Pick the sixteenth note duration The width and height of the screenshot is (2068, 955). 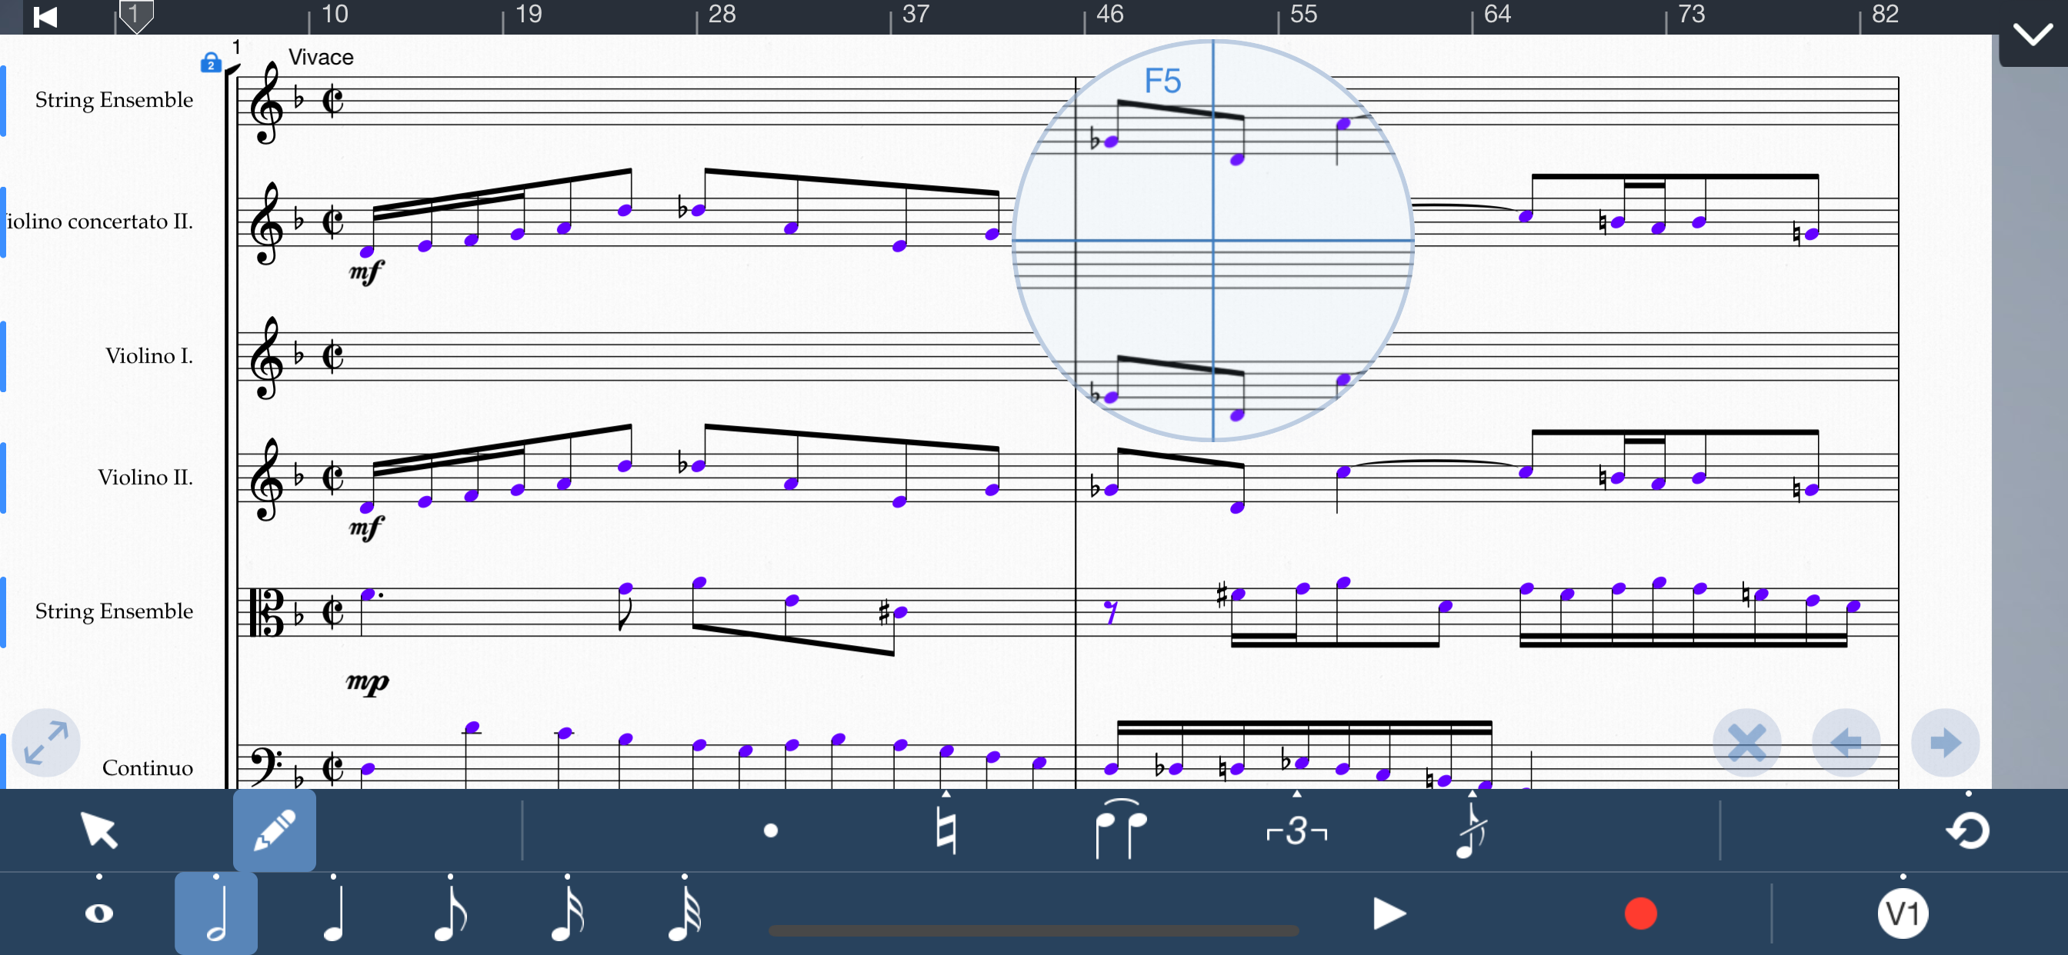click(568, 913)
